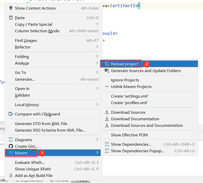Open the Maven menu item
Image resolution: width=203 pixels, height=183 pixels.
point(53,153)
